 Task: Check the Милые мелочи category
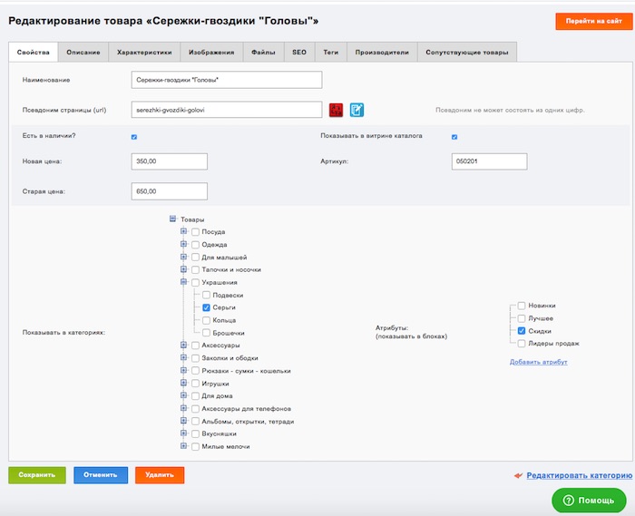pyautogui.click(x=195, y=446)
